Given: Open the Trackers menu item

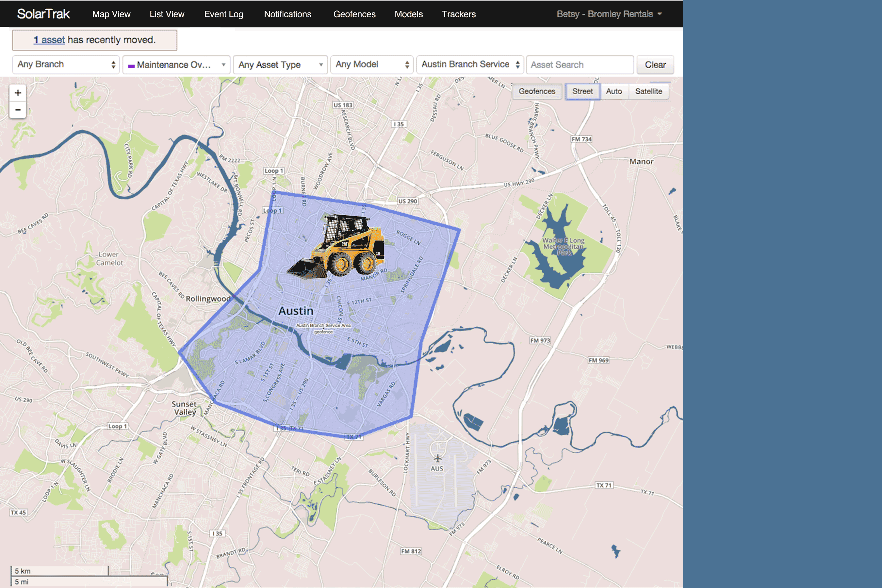Looking at the screenshot, I should pos(459,14).
